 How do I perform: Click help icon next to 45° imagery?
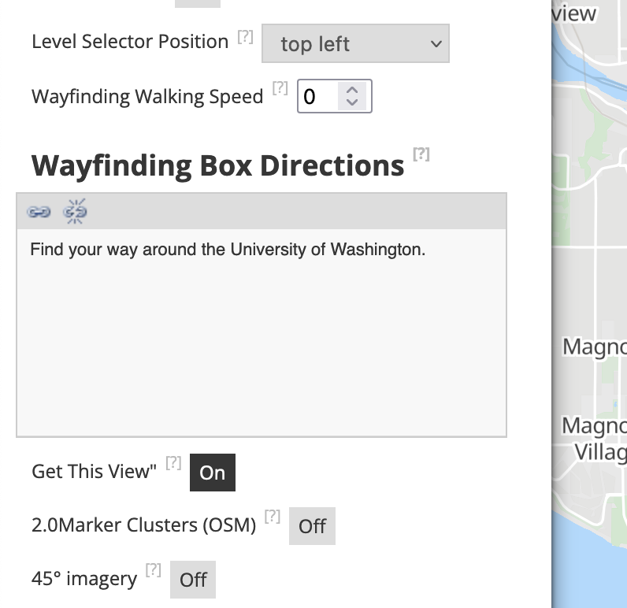(154, 570)
